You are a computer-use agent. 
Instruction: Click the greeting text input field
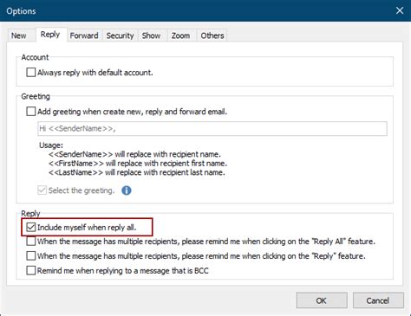click(212, 128)
